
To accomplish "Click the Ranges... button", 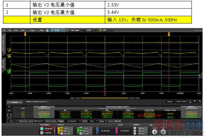I will pos(171,101).
